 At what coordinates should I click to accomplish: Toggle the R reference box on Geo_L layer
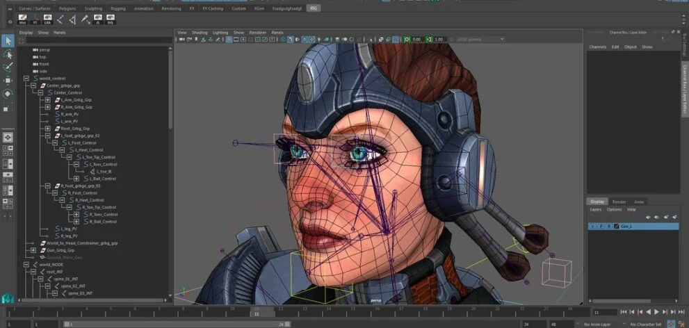[x=608, y=227]
